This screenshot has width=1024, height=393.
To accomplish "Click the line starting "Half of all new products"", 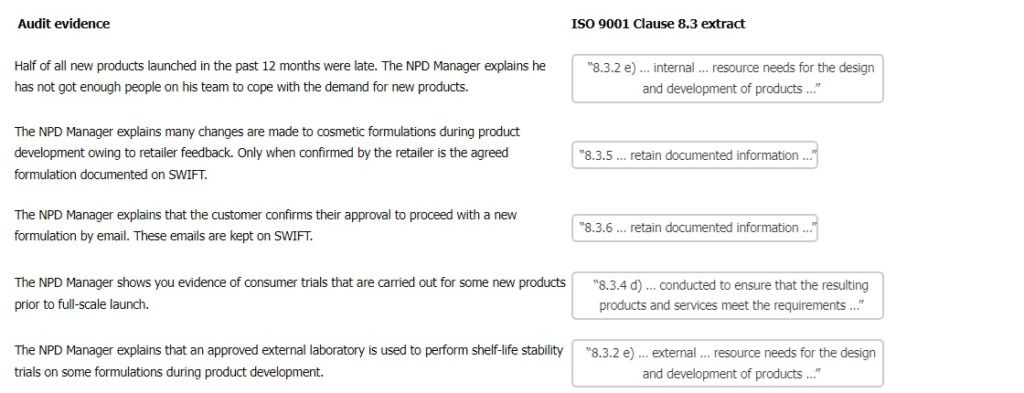I will (280, 66).
